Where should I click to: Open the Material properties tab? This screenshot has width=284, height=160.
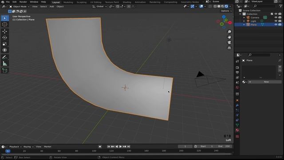click(237, 130)
